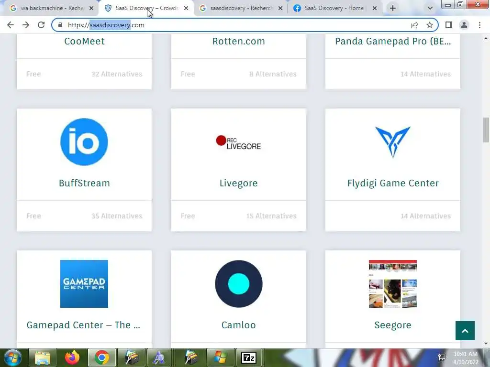Open the Camloo logo image
The image size is (490, 367).
238,284
